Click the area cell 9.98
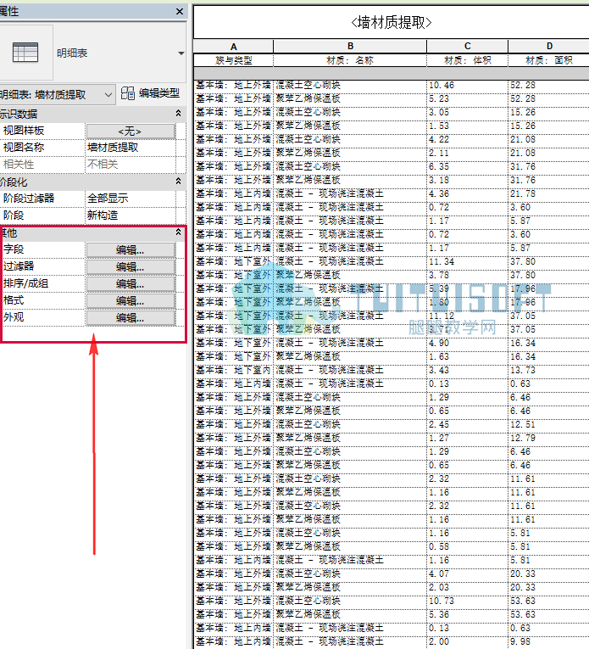 pyautogui.click(x=549, y=641)
